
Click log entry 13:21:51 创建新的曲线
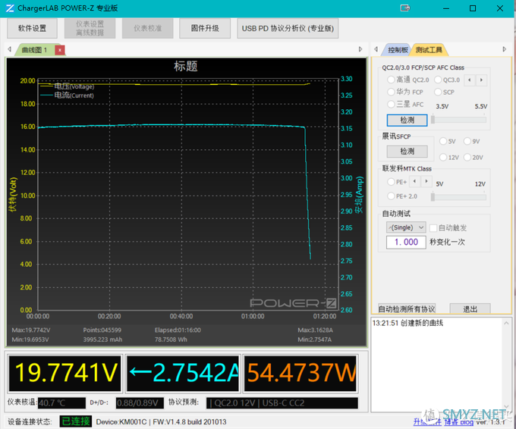407,323
